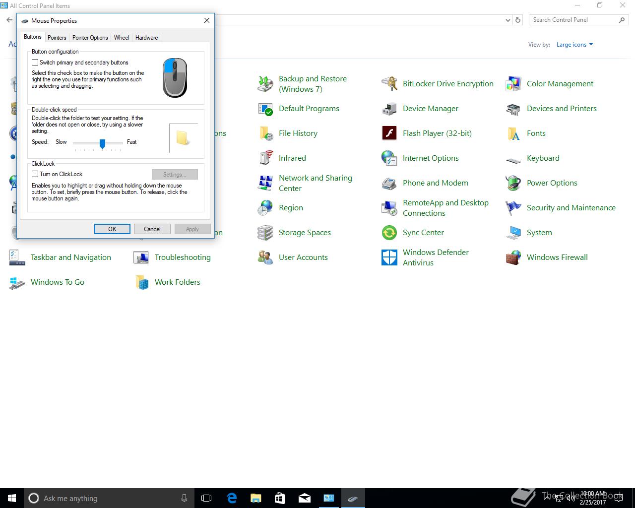This screenshot has width=635, height=508.
Task: Adjust the double-click speed slider thumb
Action: tap(102, 143)
